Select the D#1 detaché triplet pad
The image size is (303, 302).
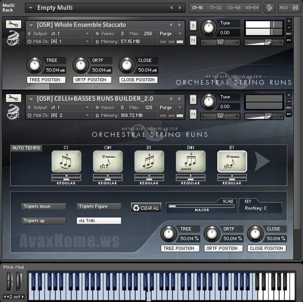tap(191, 162)
